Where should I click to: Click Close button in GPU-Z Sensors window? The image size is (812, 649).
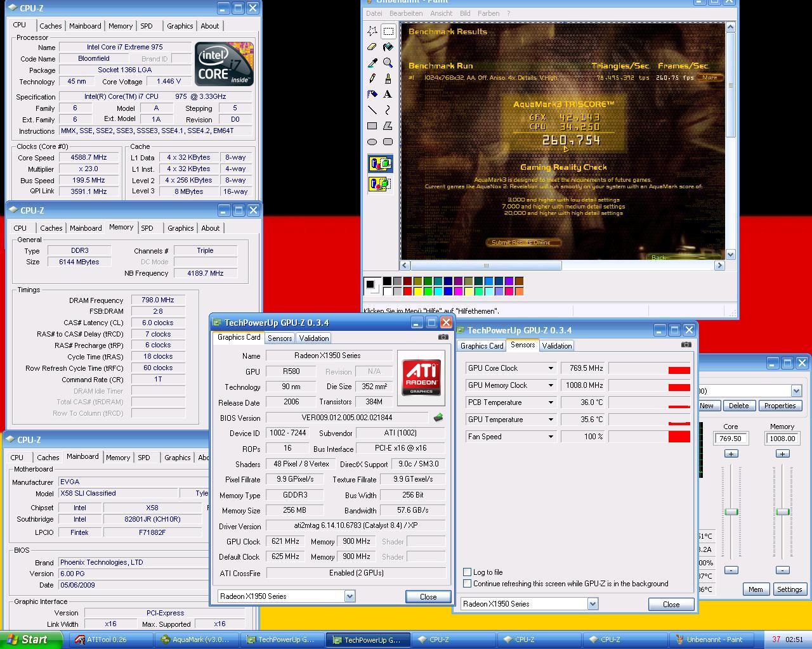tap(671, 605)
